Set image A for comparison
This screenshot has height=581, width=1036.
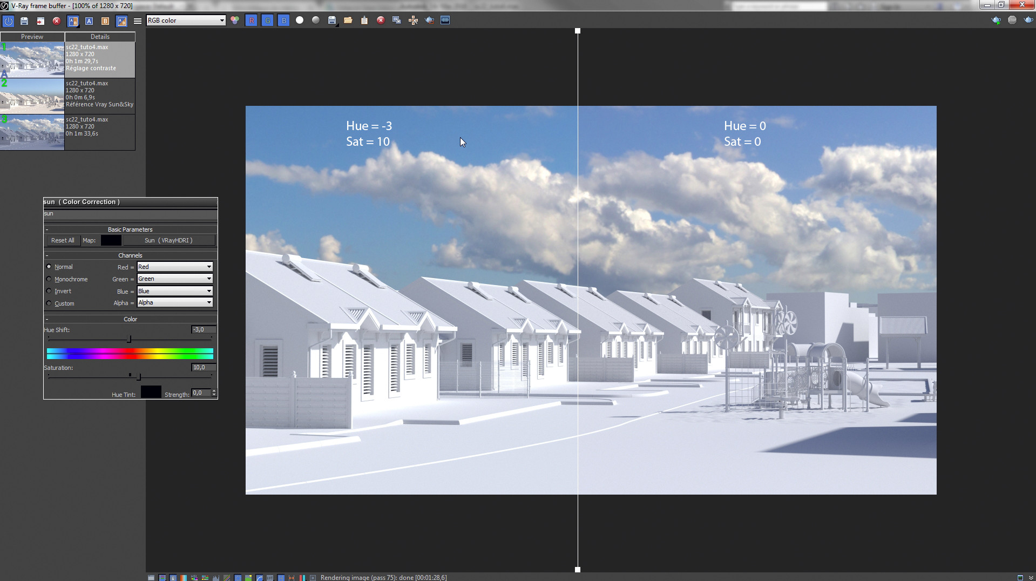tap(89, 21)
